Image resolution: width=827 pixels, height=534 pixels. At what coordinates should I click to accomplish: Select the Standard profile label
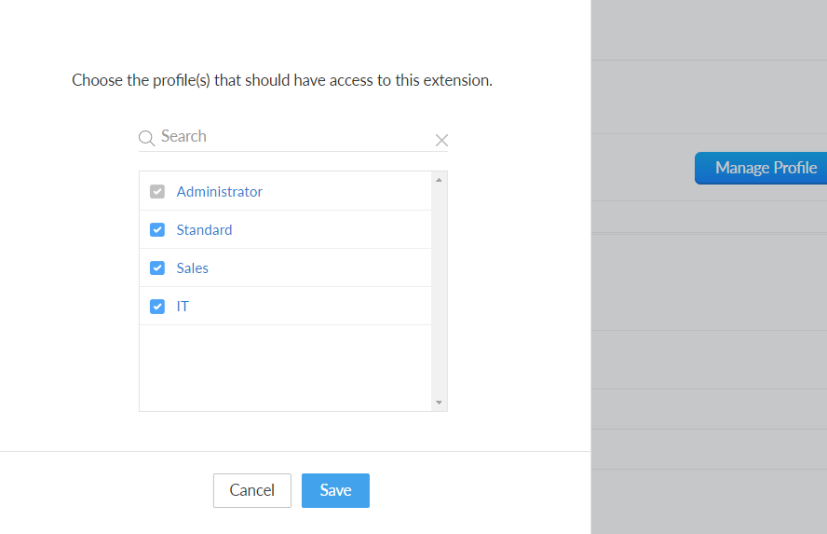pos(204,230)
